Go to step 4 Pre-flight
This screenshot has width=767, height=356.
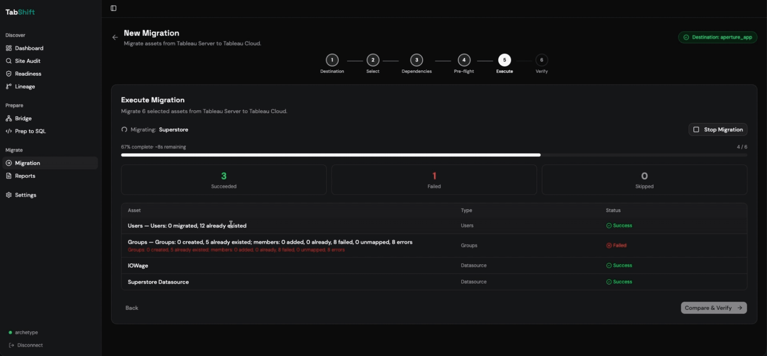[464, 60]
